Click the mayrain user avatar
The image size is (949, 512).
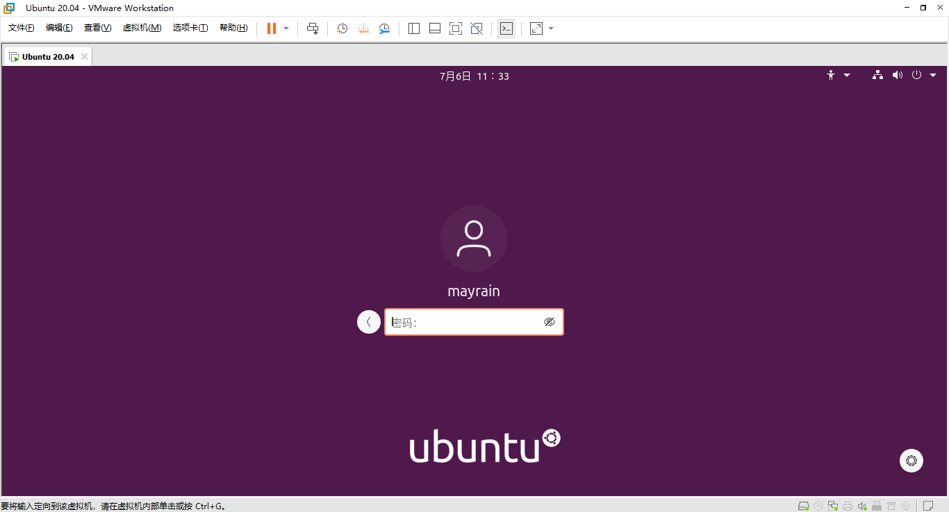[x=474, y=239]
